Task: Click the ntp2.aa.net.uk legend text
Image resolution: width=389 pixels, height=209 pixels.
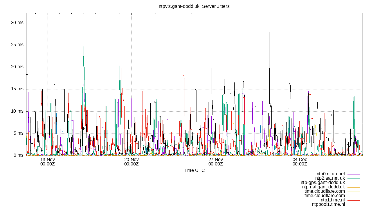Action: click(330, 178)
